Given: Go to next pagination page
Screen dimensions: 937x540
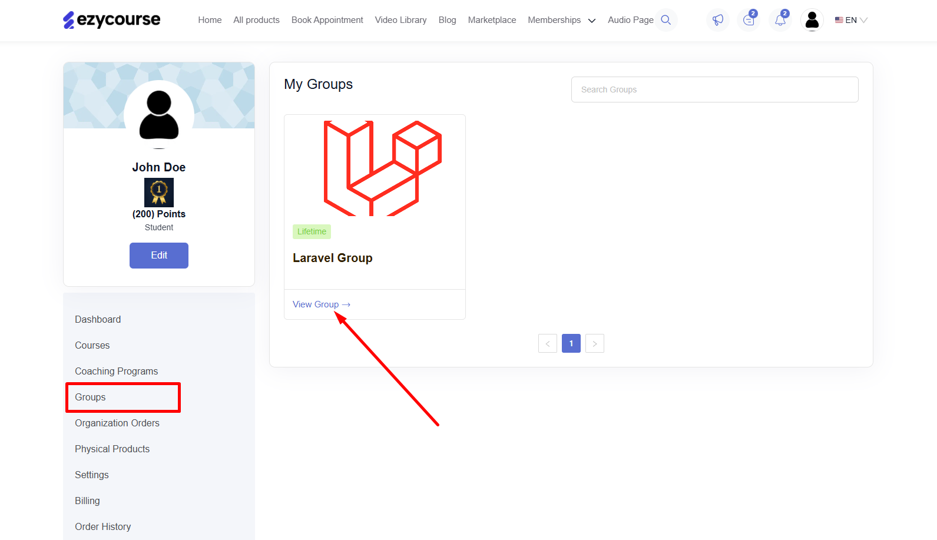Looking at the screenshot, I should tap(595, 343).
